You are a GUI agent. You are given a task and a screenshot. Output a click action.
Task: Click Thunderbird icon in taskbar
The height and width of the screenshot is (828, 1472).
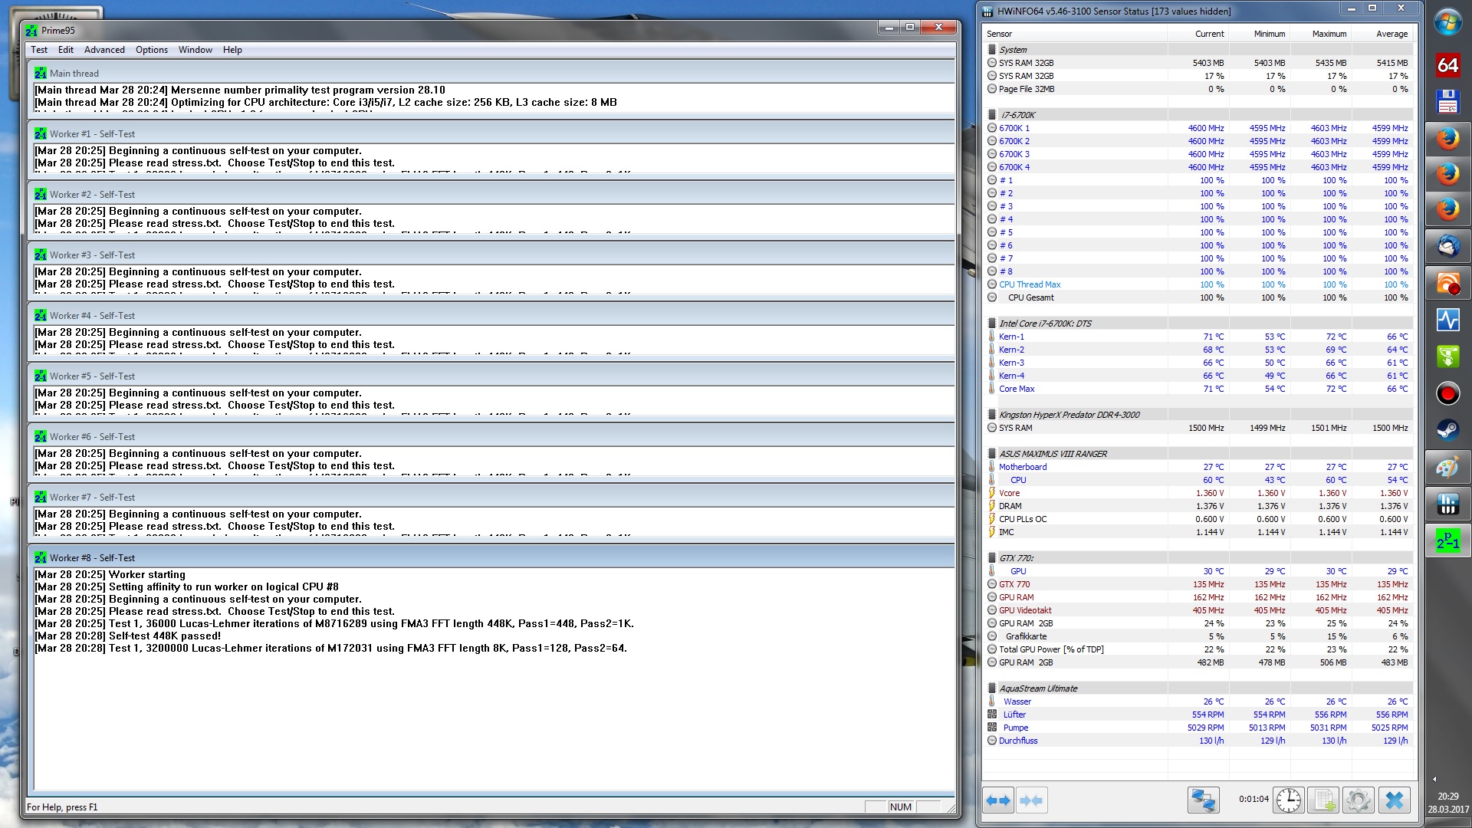(x=1447, y=247)
